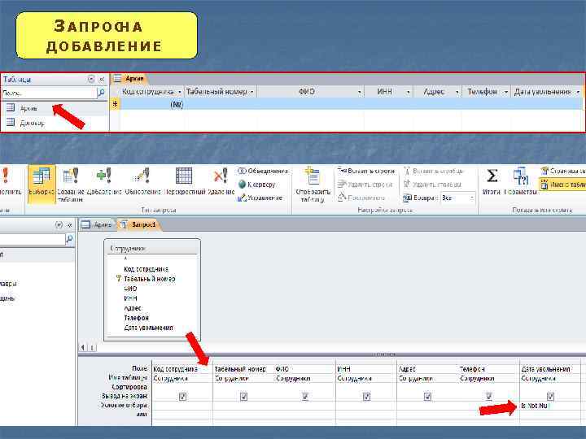This screenshot has width=586, height=439.
Task: Uncheck display for Дата увольнения column
Action: click(550, 397)
